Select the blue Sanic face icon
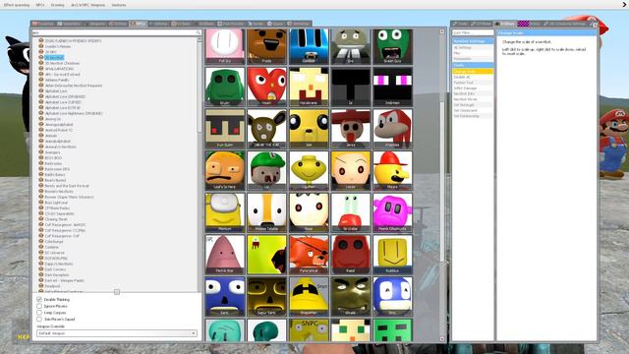Image resolution: width=629 pixels, height=354 pixels. 225,296
